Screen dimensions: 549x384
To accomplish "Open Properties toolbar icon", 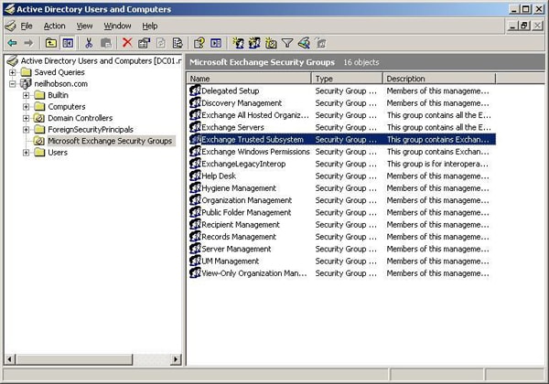I will [144, 43].
